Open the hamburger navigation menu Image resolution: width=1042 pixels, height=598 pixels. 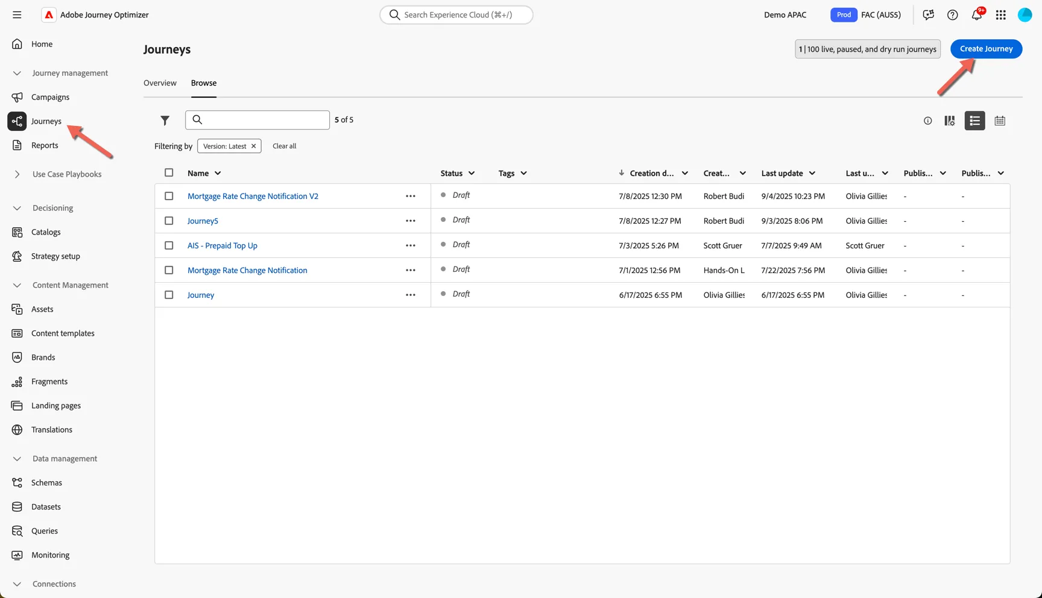coord(17,15)
